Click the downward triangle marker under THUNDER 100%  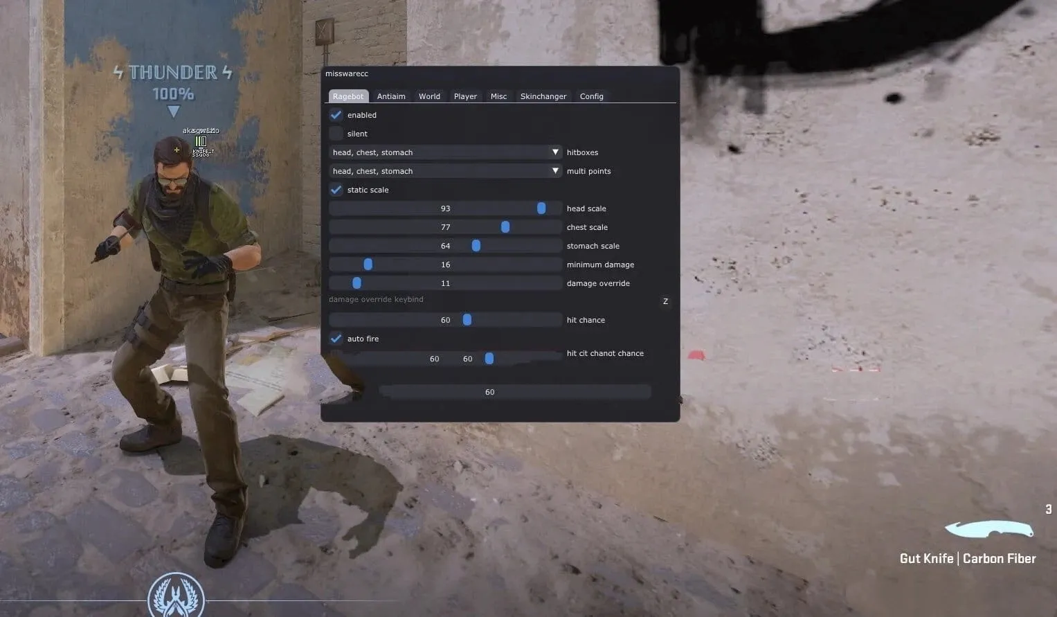(x=173, y=111)
